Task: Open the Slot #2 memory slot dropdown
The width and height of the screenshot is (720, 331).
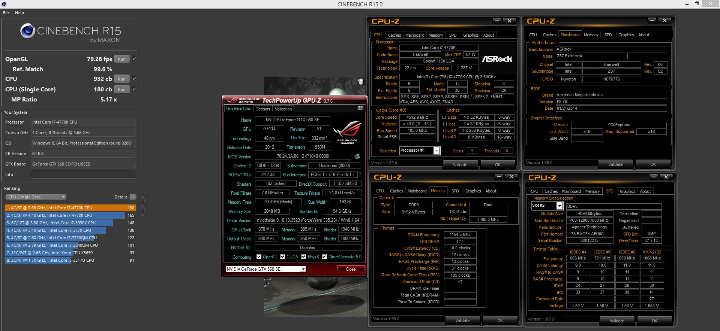Action: pyautogui.click(x=547, y=206)
